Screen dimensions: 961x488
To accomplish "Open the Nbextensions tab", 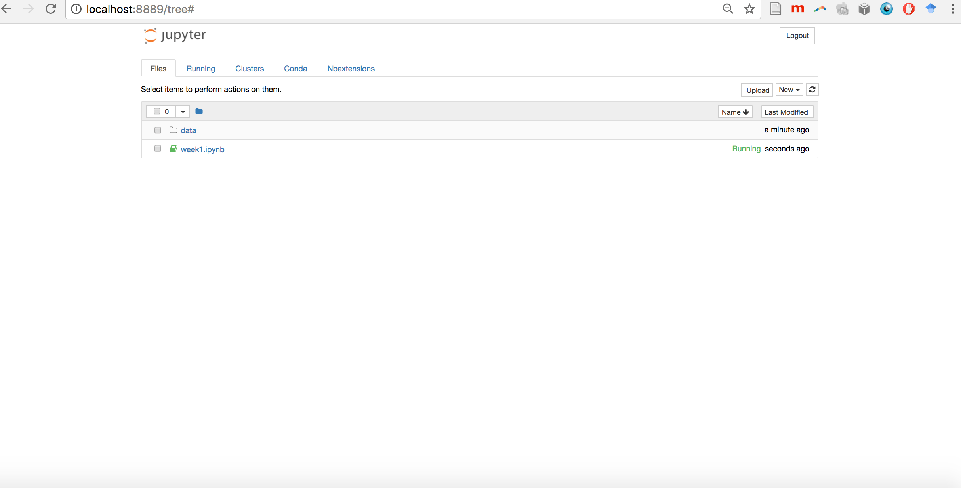I will 351,69.
